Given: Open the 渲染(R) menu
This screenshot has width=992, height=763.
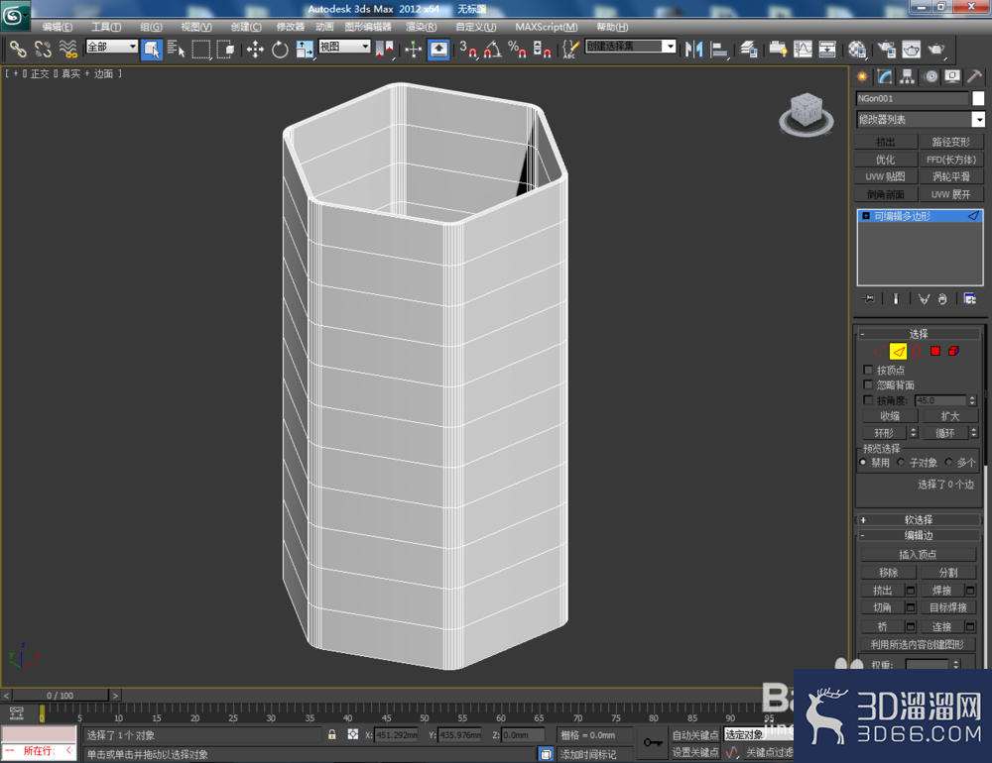Looking at the screenshot, I should click(x=422, y=27).
